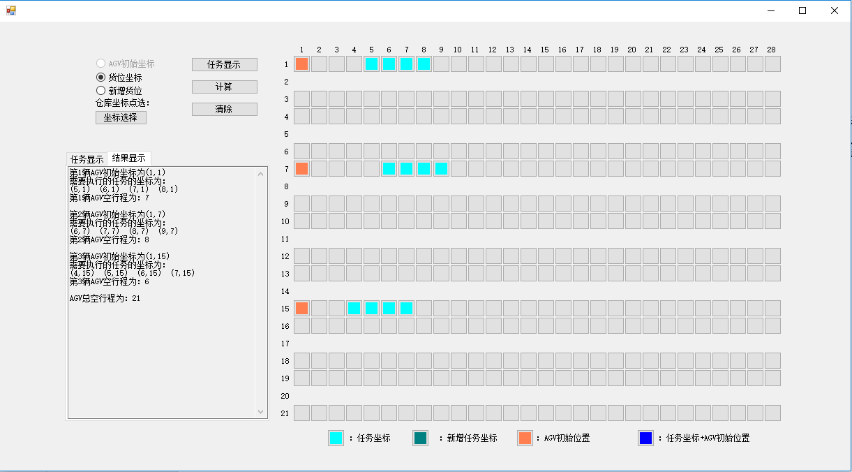Click the 计算 button
This screenshot has height=472, width=852.
225,87
